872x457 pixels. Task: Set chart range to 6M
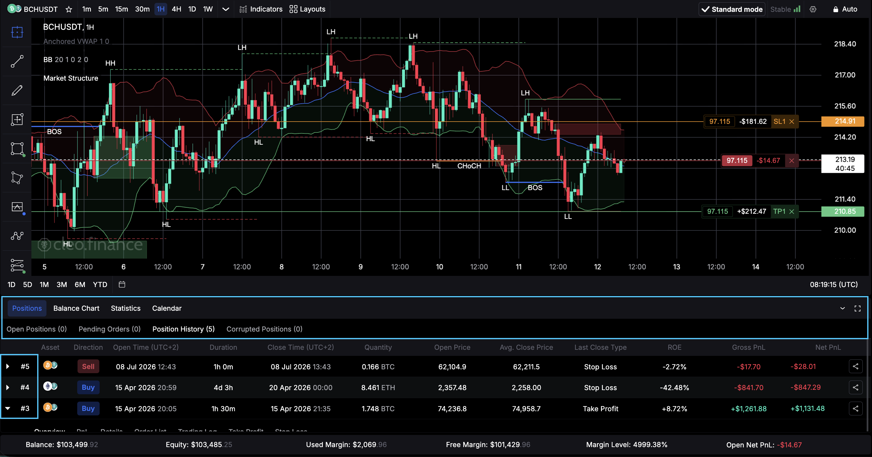80,285
